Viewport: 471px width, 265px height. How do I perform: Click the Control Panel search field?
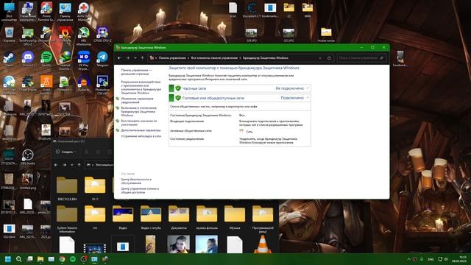[x=361, y=58]
